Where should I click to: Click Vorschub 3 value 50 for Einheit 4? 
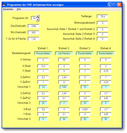point(106,119)
